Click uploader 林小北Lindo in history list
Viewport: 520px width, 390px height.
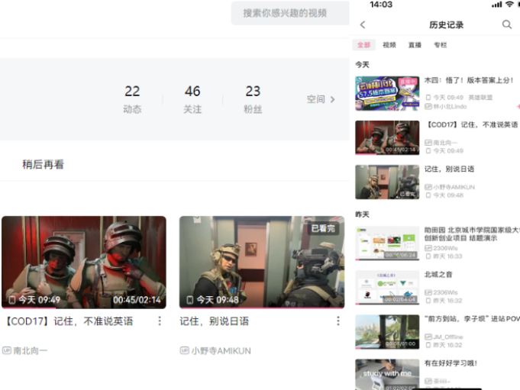click(x=450, y=106)
